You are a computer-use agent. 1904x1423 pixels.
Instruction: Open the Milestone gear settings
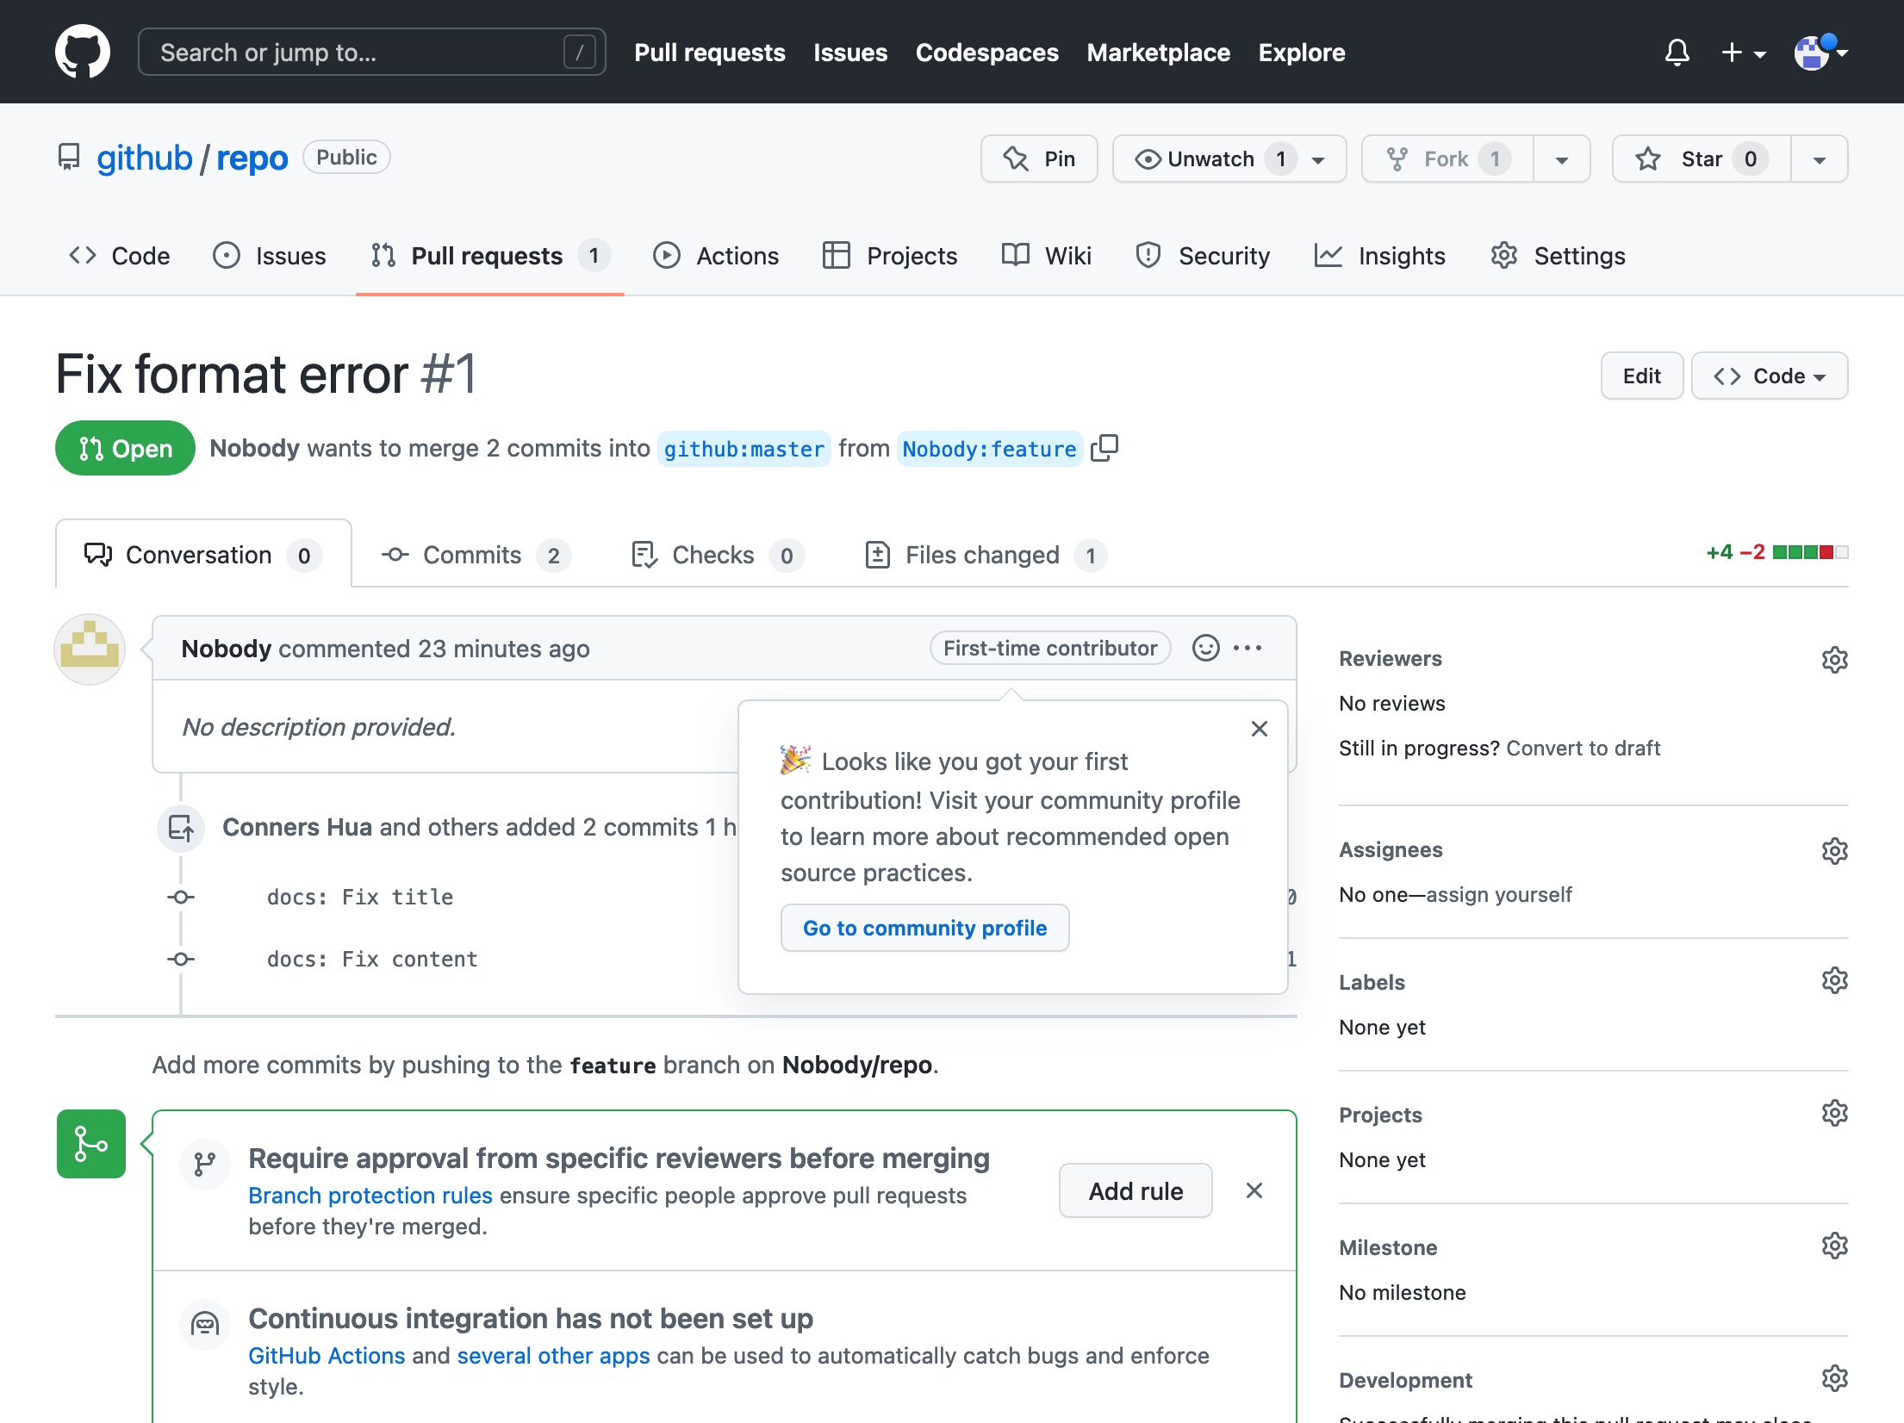pyautogui.click(x=1834, y=1246)
